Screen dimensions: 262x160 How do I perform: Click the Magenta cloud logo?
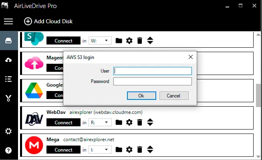coord(34,63)
